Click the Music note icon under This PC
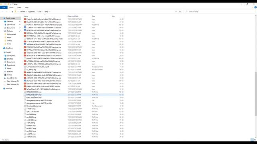Screen dimensions: 257x144 pos(5,68)
